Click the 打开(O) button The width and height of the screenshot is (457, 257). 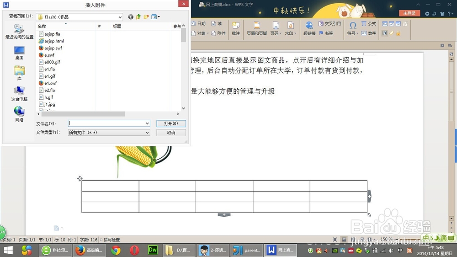(171, 123)
